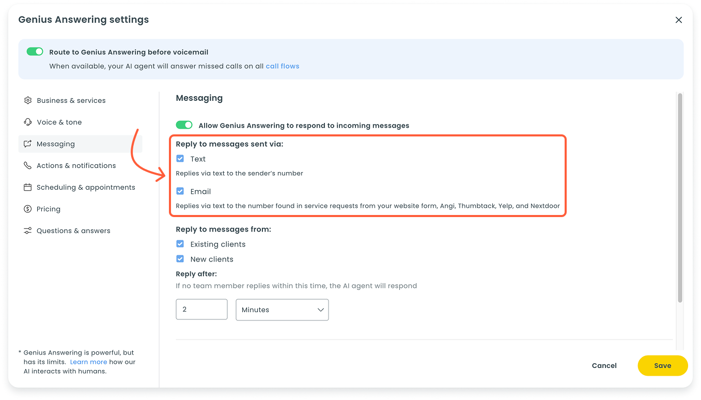Uncheck the New clients checkbox

[180, 259]
